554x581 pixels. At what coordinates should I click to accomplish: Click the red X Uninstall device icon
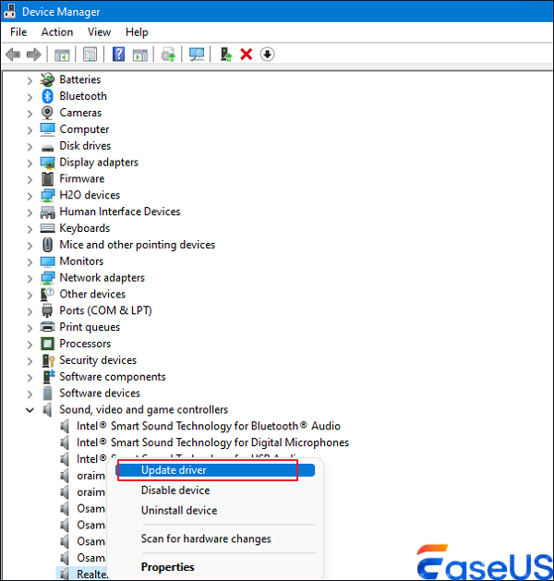pyautogui.click(x=247, y=54)
